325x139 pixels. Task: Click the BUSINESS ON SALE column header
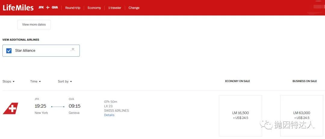tap(305, 81)
